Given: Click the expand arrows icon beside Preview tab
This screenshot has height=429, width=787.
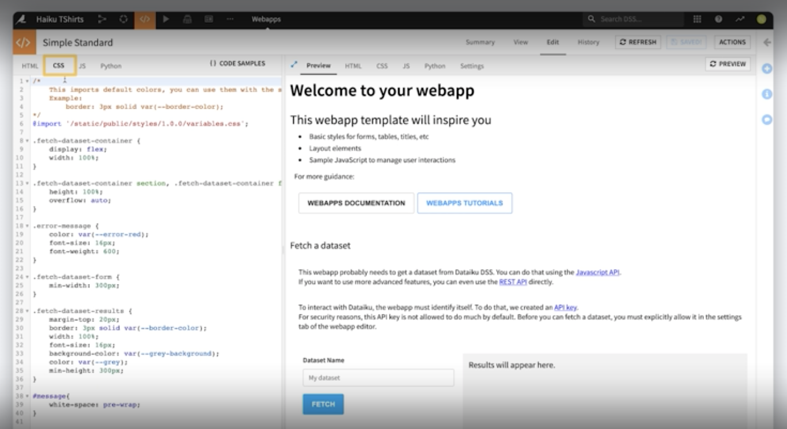Looking at the screenshot, I should pos(294,64).
